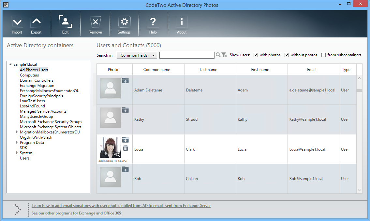370x221 pixels.
Task: Click the scroll up arrow of user list
Action: [x=359, y=78]
